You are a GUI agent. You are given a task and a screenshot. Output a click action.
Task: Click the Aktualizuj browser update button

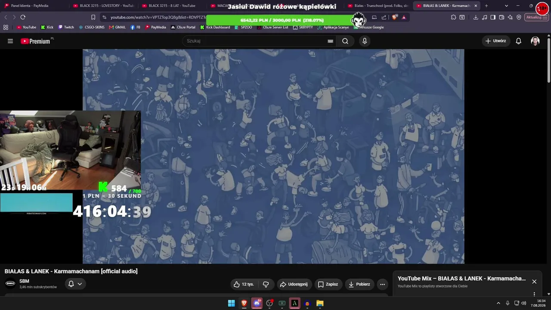(x=536, y=17)
